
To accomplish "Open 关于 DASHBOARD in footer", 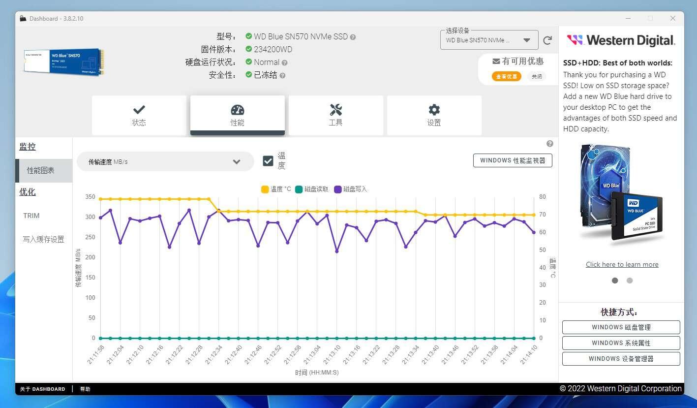I will click(x=42, y=389).
